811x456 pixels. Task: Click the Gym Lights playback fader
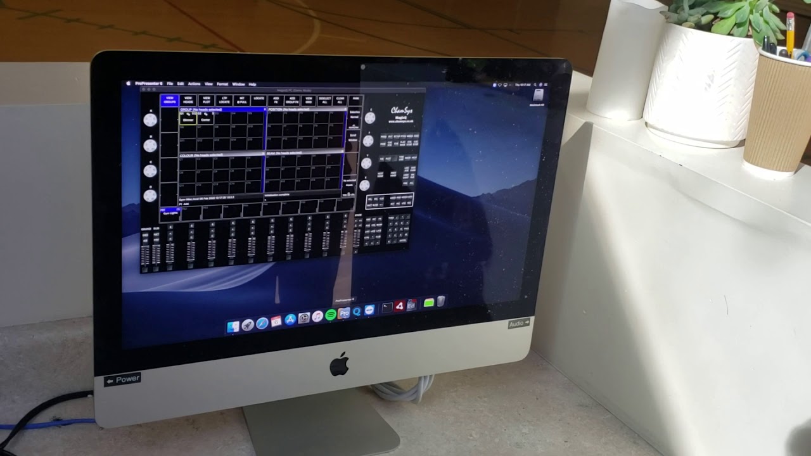(x=170, y=253)
